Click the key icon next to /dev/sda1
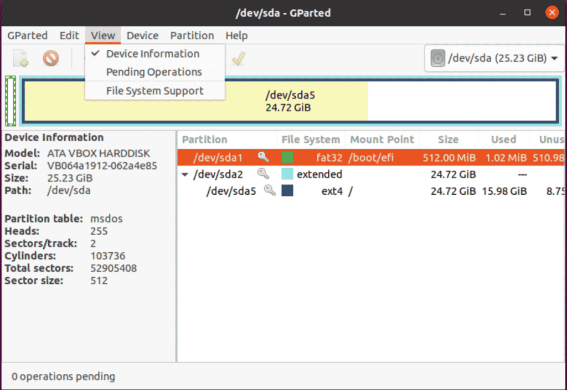The height and width of the screenshot is (390, 567). coord(263,157)
